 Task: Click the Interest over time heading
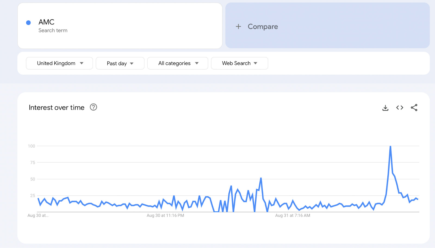click(57, 107)
